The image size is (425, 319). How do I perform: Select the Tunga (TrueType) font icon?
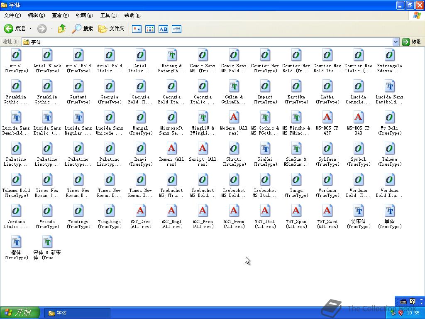[x=296, y=180]
